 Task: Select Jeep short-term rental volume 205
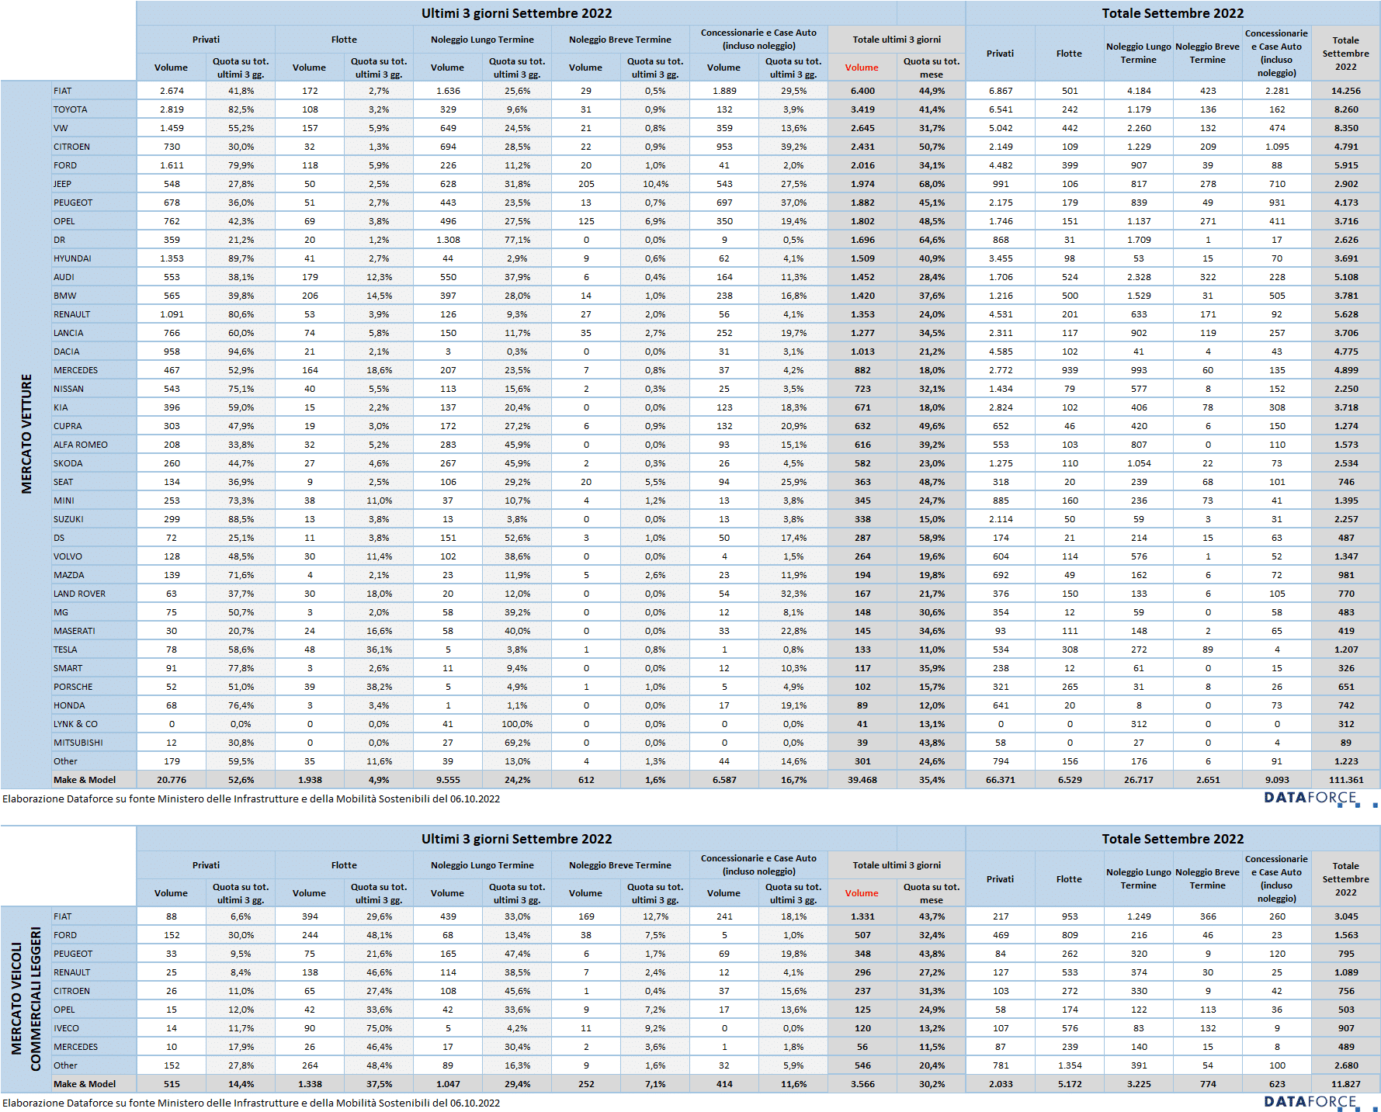coord(586,184)
